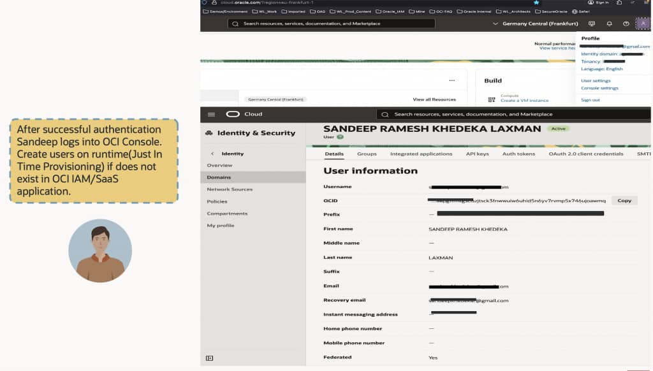Screen dimensions: 653x371
Task: Click the notifications bell icon
Action: coord(609,24)
